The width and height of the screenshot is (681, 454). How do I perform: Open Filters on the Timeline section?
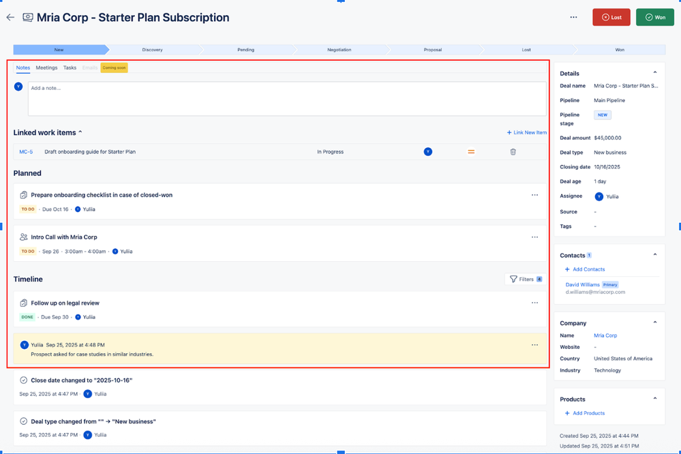click(524, 279)
